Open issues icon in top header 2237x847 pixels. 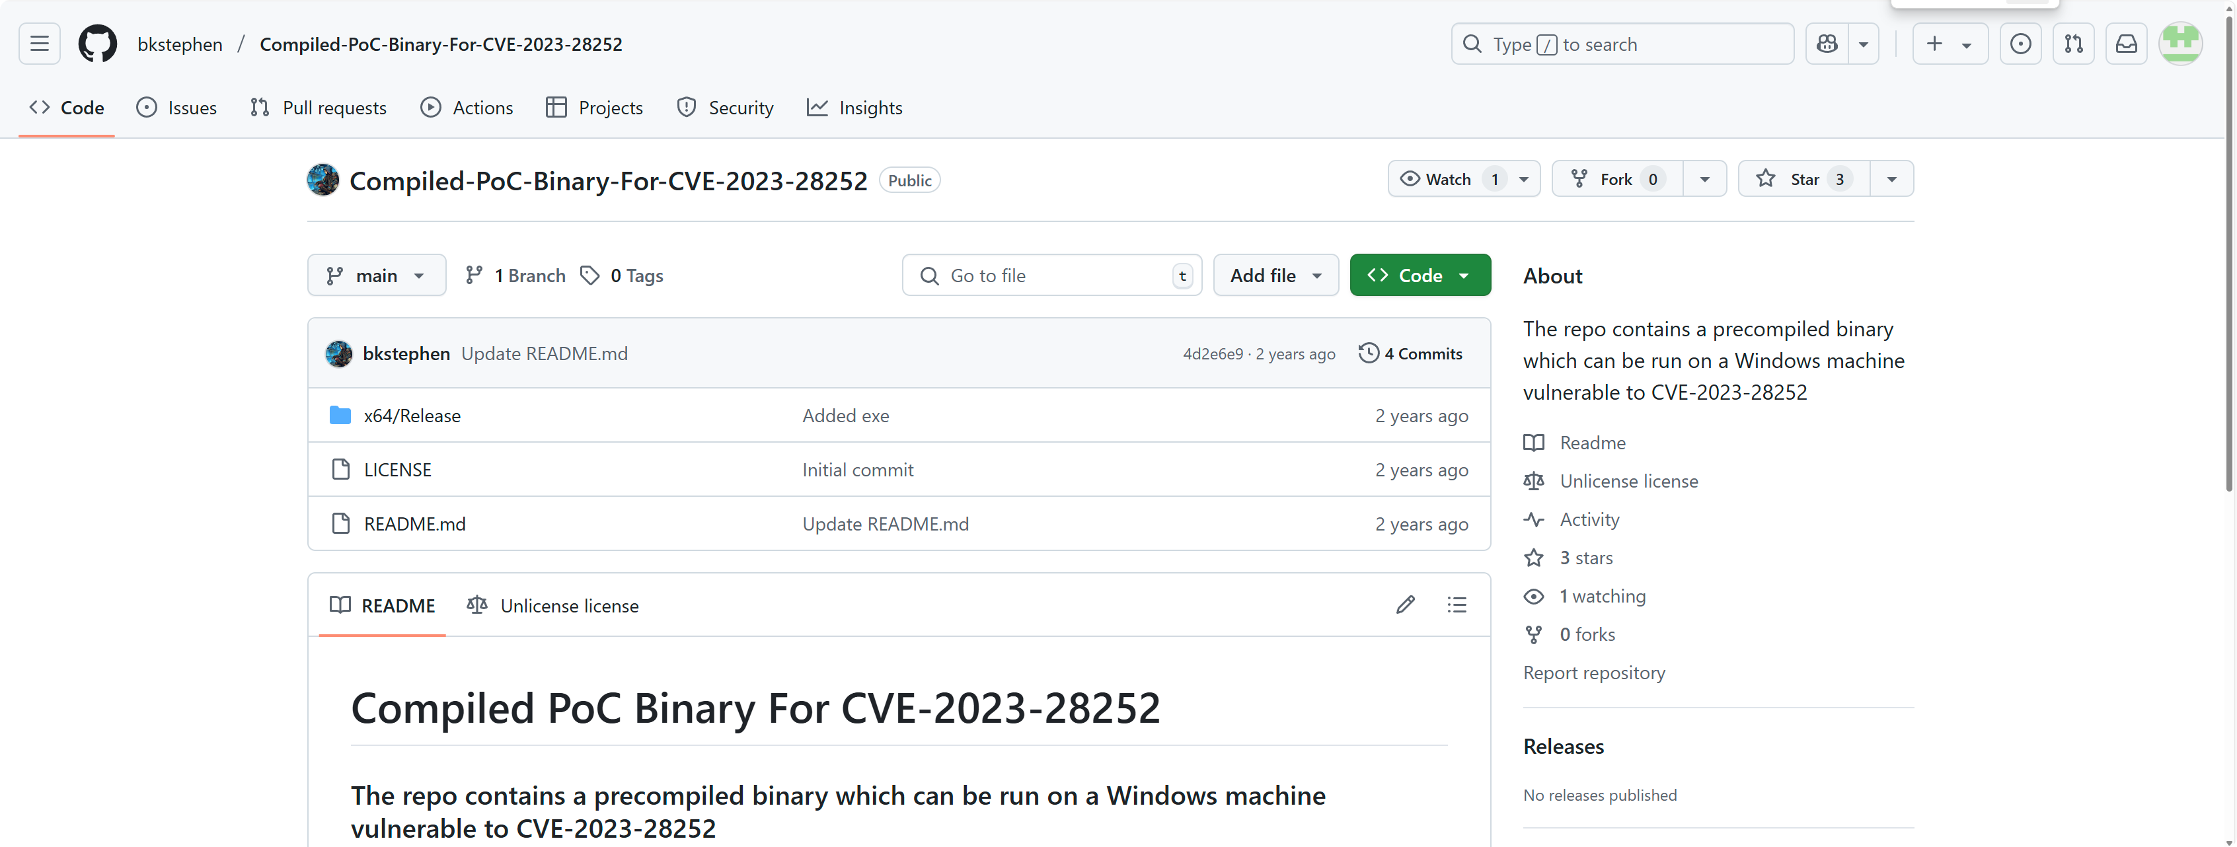[x=2020, y=44]
